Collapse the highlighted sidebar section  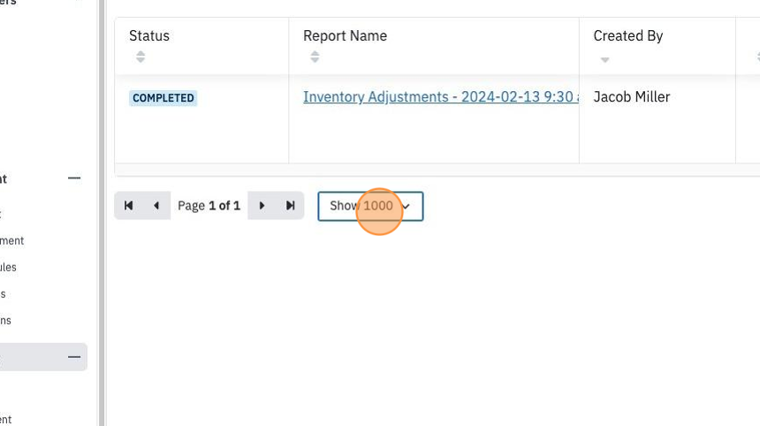point(74,357)
